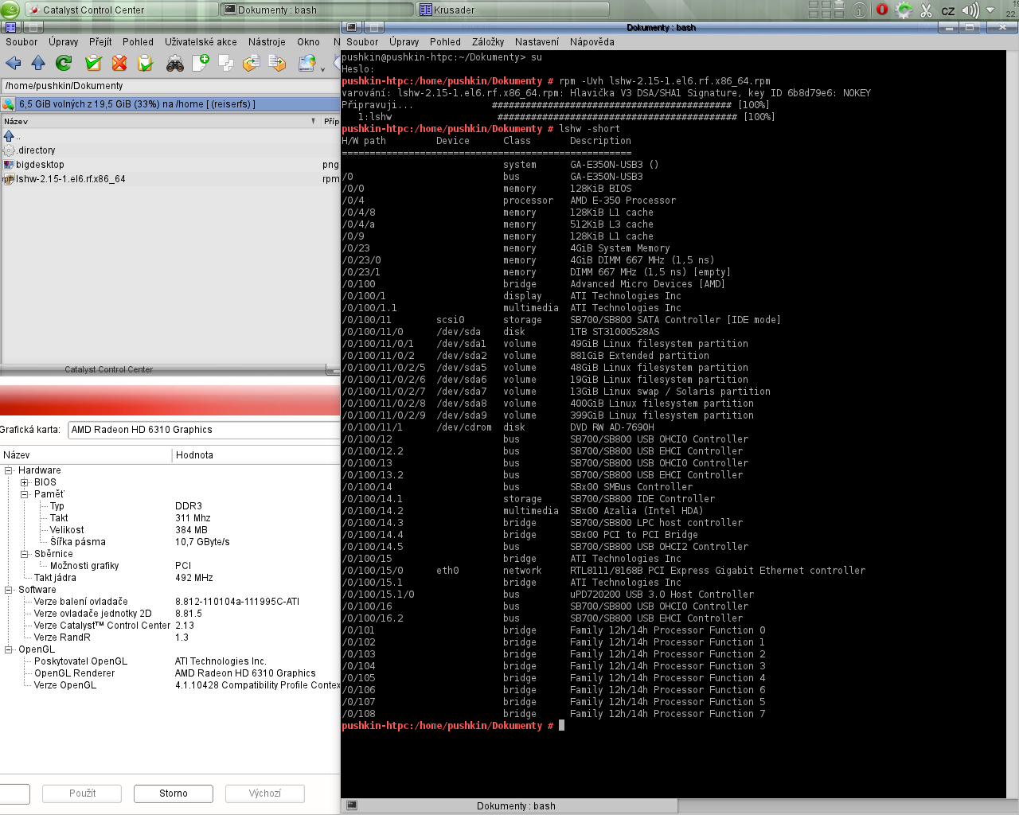This screenshot has width=1019, height=815.
Task: Open the openSUSE application launcher menu
Action: pyautogui.click(x=10, y=10)
